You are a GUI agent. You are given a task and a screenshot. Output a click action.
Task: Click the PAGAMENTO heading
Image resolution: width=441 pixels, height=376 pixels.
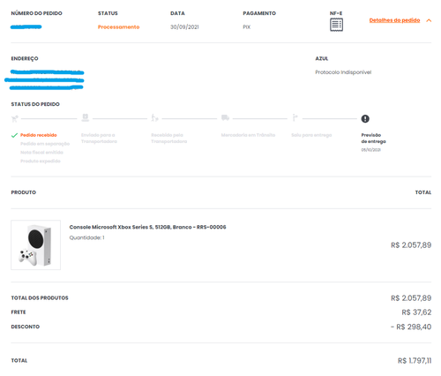259,13
